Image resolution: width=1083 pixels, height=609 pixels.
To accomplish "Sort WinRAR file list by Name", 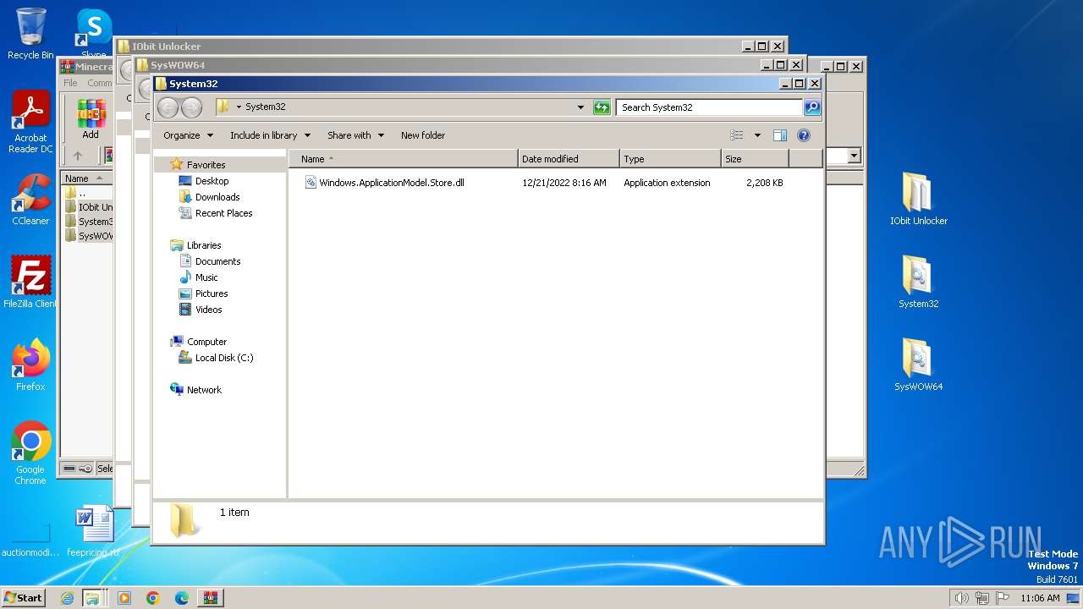I will pos(86,178).
